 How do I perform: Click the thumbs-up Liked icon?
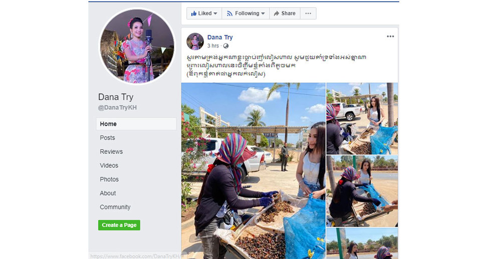click(194, 14)
